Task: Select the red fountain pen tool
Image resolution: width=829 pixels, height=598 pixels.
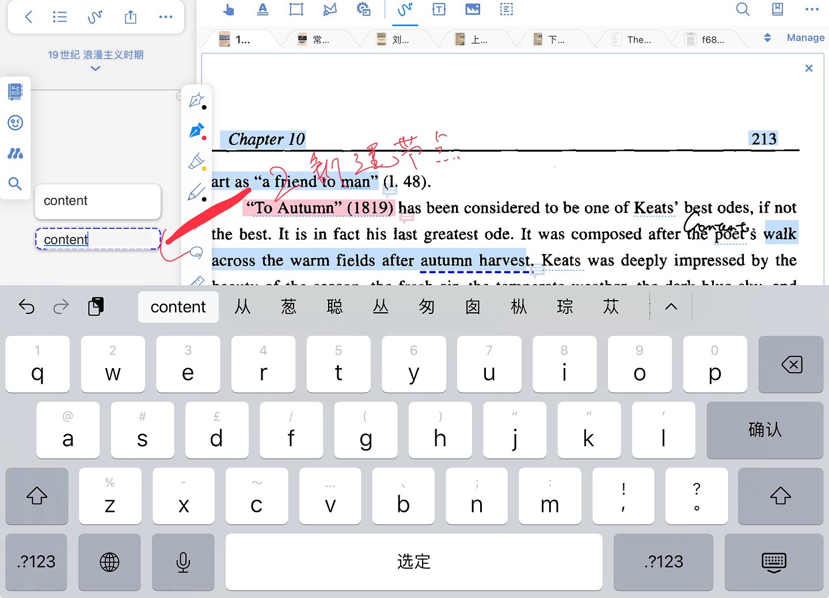Action: pyautogui.click(x=197, y=131)
